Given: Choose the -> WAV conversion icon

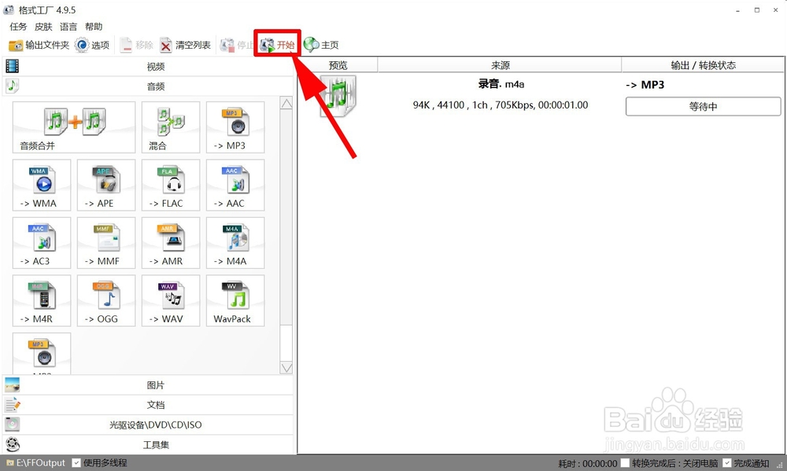Looking at the screenshot, I should click(x=171, y=300).
